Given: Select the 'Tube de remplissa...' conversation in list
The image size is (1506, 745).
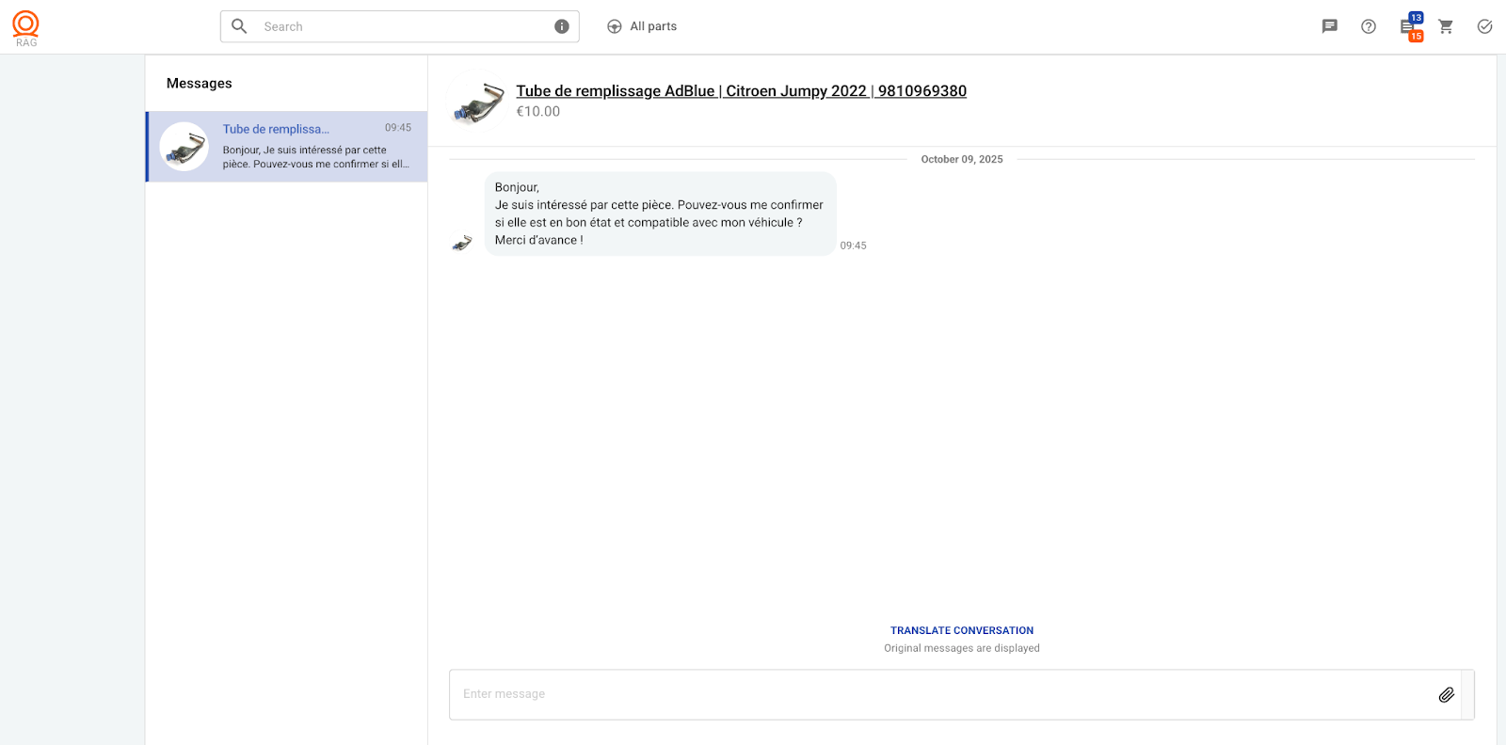Looking at the screenshot, I should [x=287, y=147].
